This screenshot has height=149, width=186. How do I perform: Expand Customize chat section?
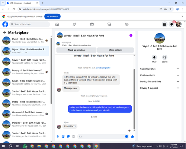click(x=160, y=69)
